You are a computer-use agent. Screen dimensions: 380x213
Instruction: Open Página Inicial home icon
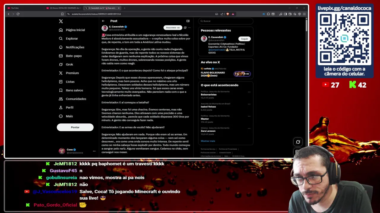(61, 30)
